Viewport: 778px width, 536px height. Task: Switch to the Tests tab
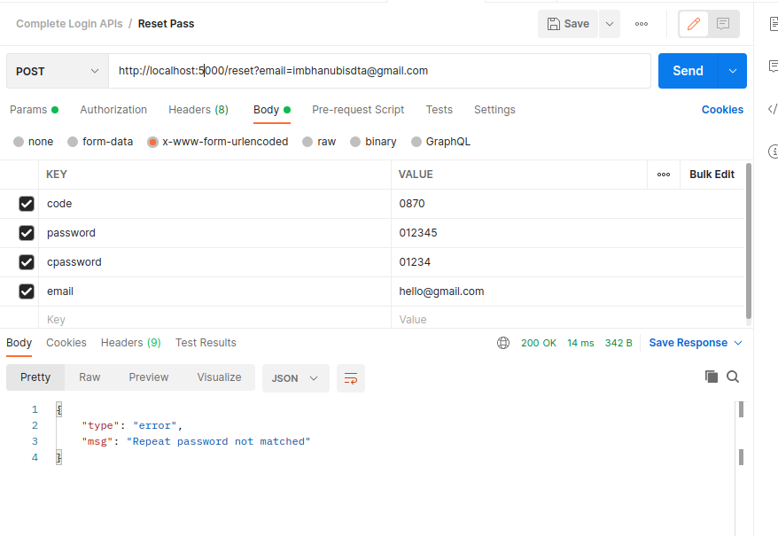coord(439,109)
